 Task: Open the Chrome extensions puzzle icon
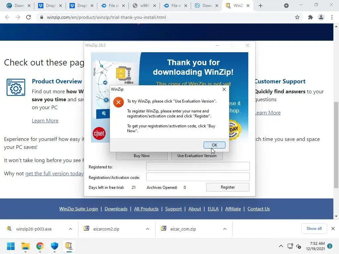pyautogui.click(x=310, y=17)
